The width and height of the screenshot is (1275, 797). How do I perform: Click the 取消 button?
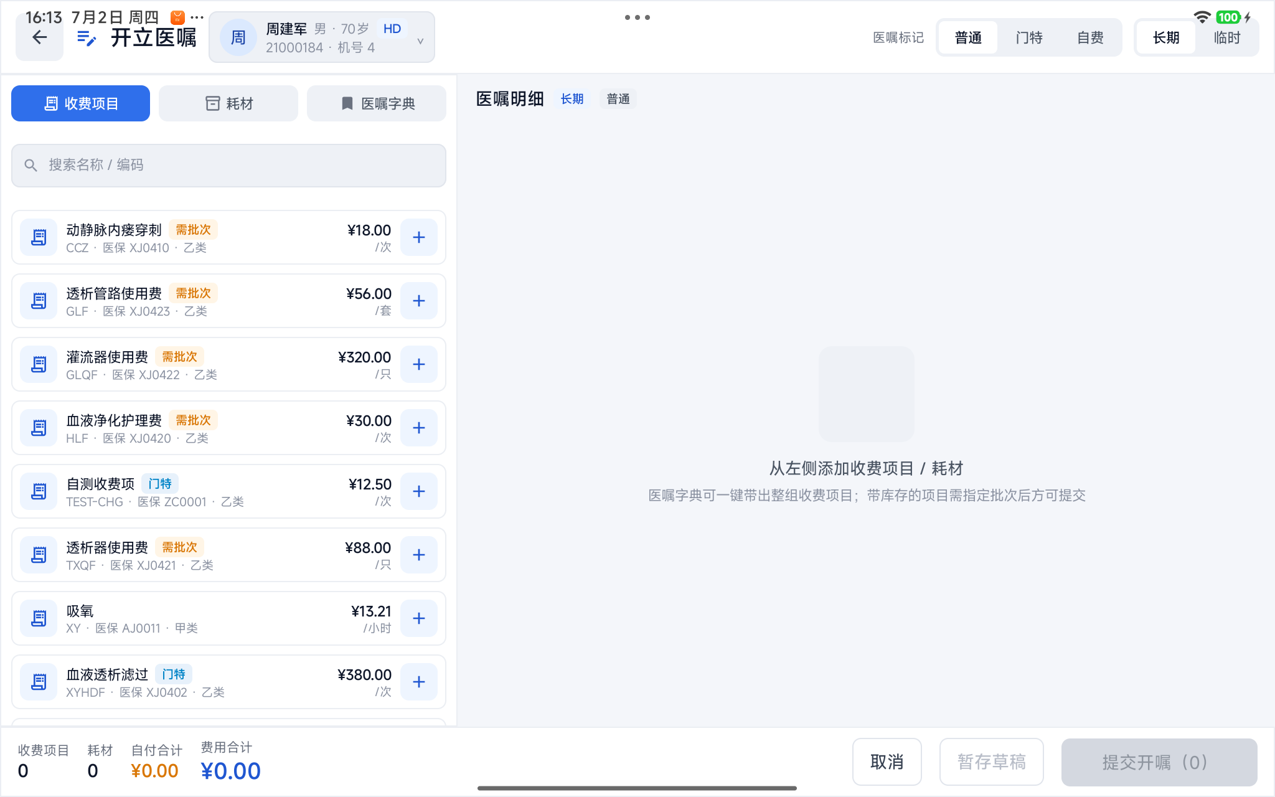(887, 762)
